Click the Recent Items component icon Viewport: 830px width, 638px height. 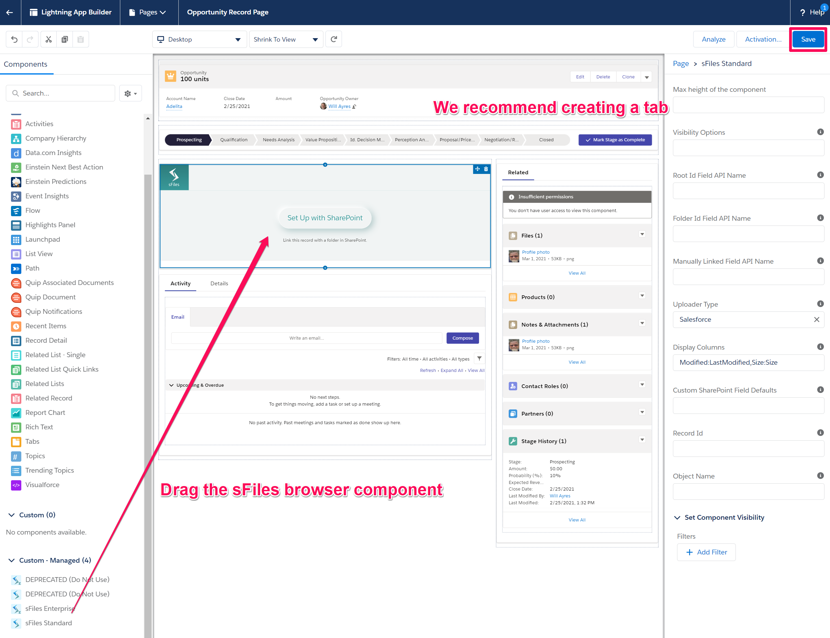[x=16, y=326]
